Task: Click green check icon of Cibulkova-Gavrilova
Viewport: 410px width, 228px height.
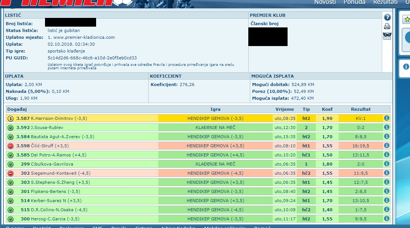Action: click(10, 164)
